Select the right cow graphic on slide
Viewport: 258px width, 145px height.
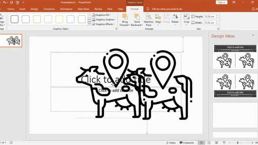pos(166,85)
